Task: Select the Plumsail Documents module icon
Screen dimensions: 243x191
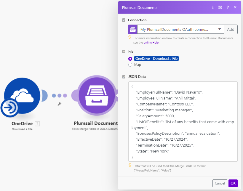Action: pyautogui.click(x=97, y=96)
